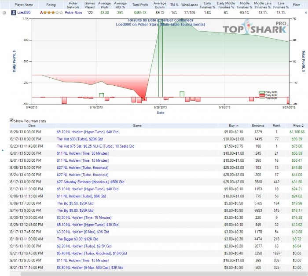Open $3.30 NL Hold'em [6-Max], $3K Gtd
The height and width of the screenshot is (276, 308).
pos(83,232)
